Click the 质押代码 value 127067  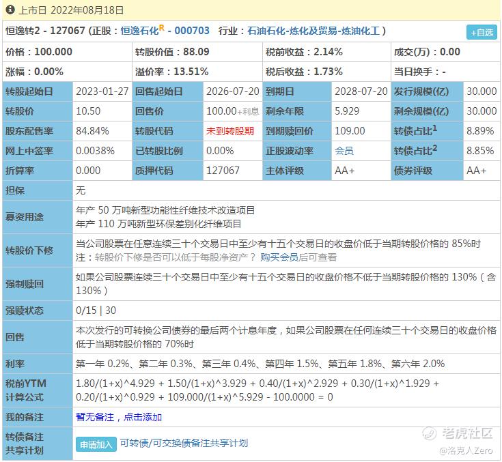pos(223,171)
